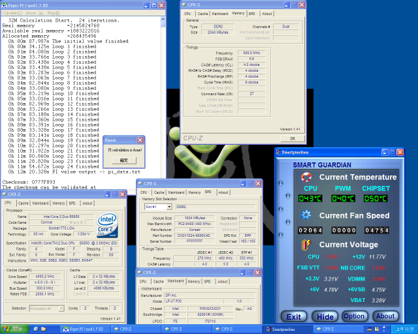Select CPU tab in CPU-Z SPD window
Screen dimensions: 418x334
(144, 192)
